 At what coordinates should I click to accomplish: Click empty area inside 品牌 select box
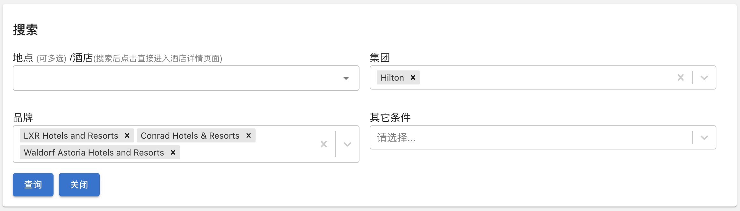point(249,152)
